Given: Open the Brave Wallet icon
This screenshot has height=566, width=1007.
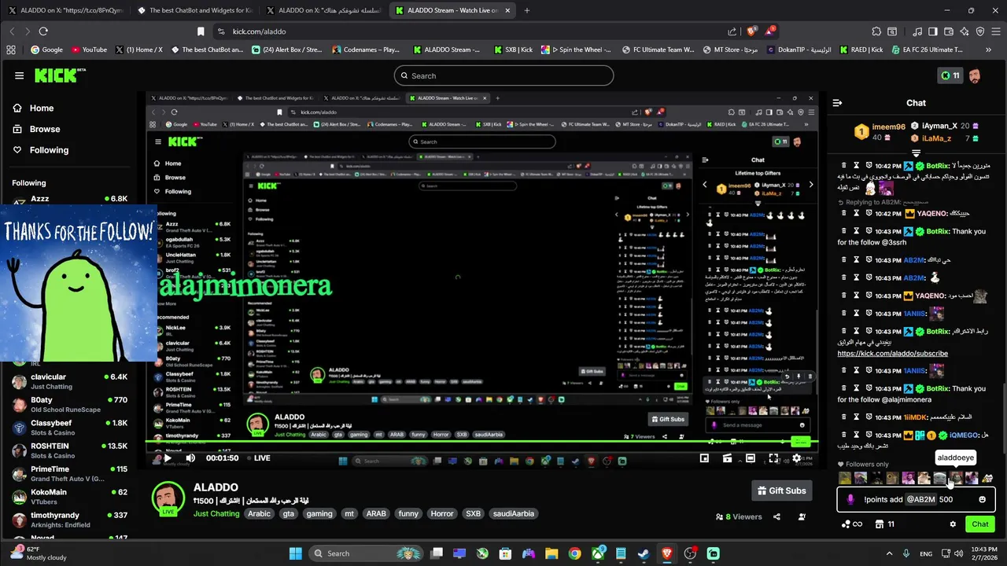Looking at the screenshot, I should pyautogui.click(x=949, y=31).
